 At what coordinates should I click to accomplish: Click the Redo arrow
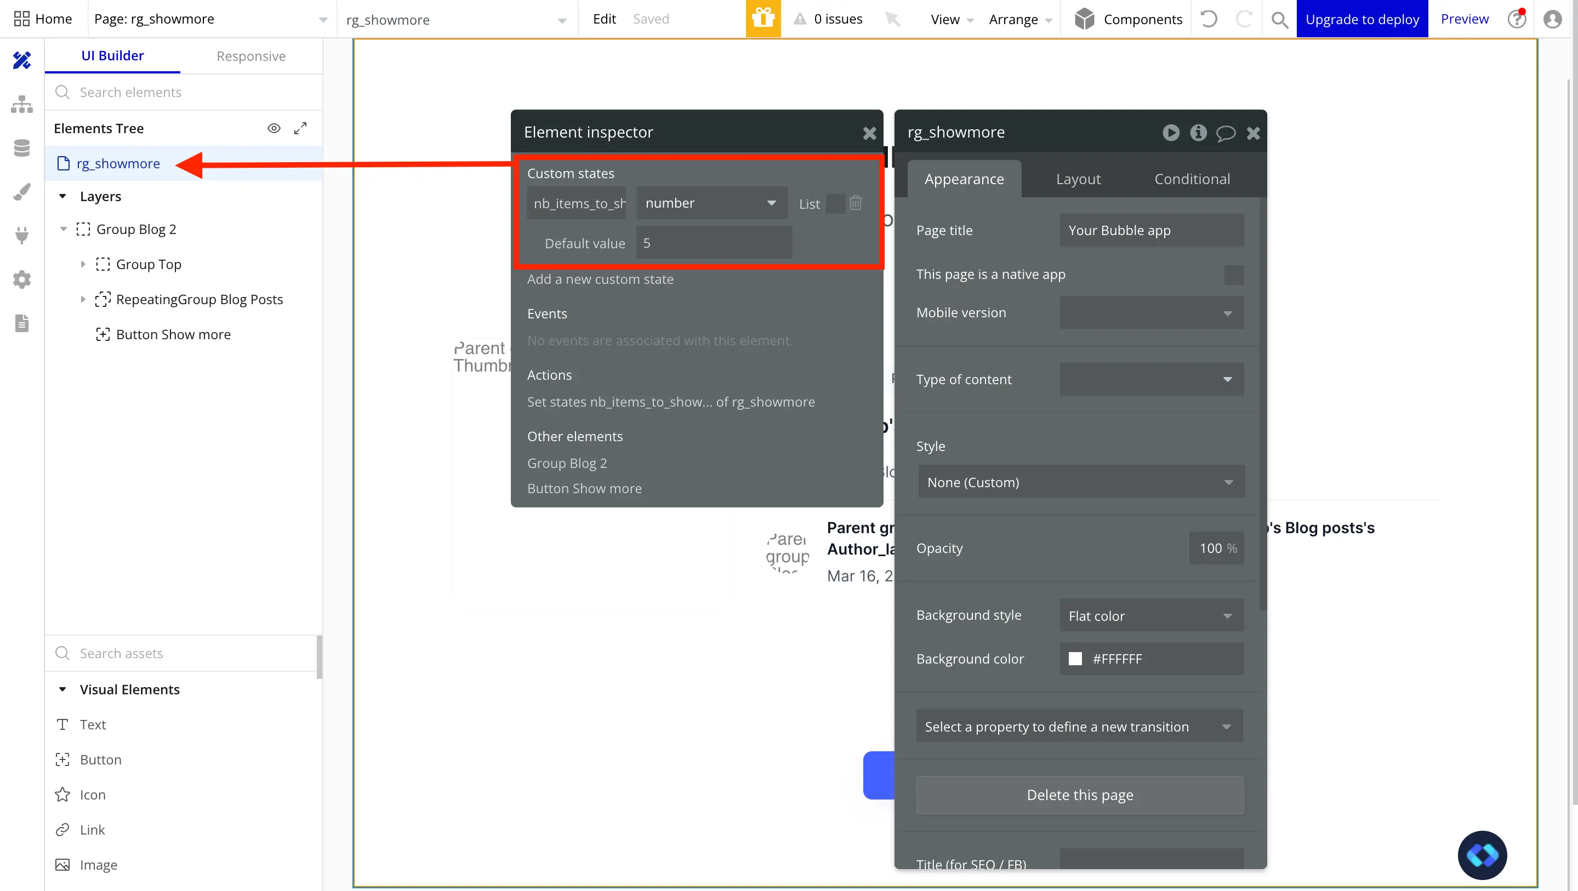(x=1244, y=19)
